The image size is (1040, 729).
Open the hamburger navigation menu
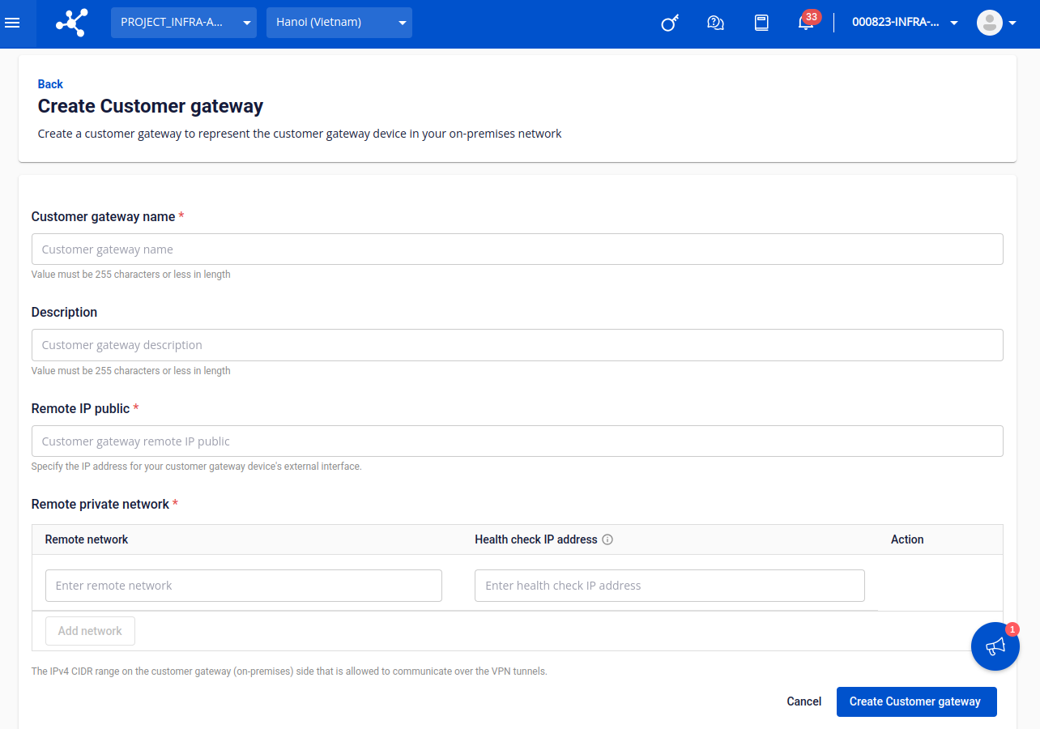coord(12,23)
